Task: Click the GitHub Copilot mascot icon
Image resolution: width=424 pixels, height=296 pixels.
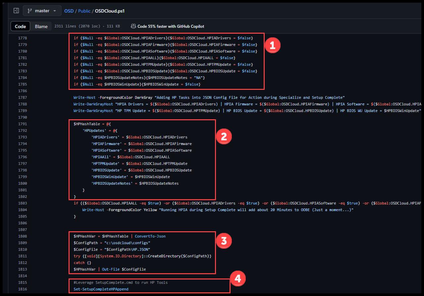Action: point(134,26)
